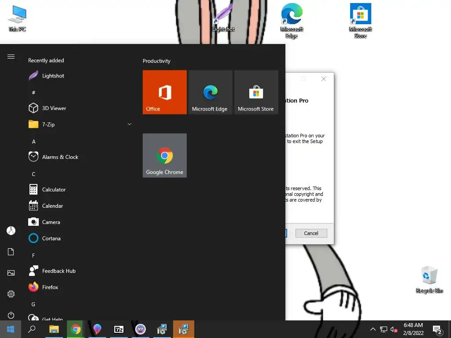Launch 3D Viewer from the app list
This screenshot has height=338, width=451.
(80, 108)
